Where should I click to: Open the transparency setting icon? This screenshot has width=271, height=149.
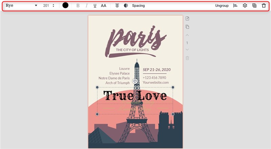click(126, 6)
